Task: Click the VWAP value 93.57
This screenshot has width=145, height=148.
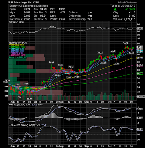Action: click(62, 19)
